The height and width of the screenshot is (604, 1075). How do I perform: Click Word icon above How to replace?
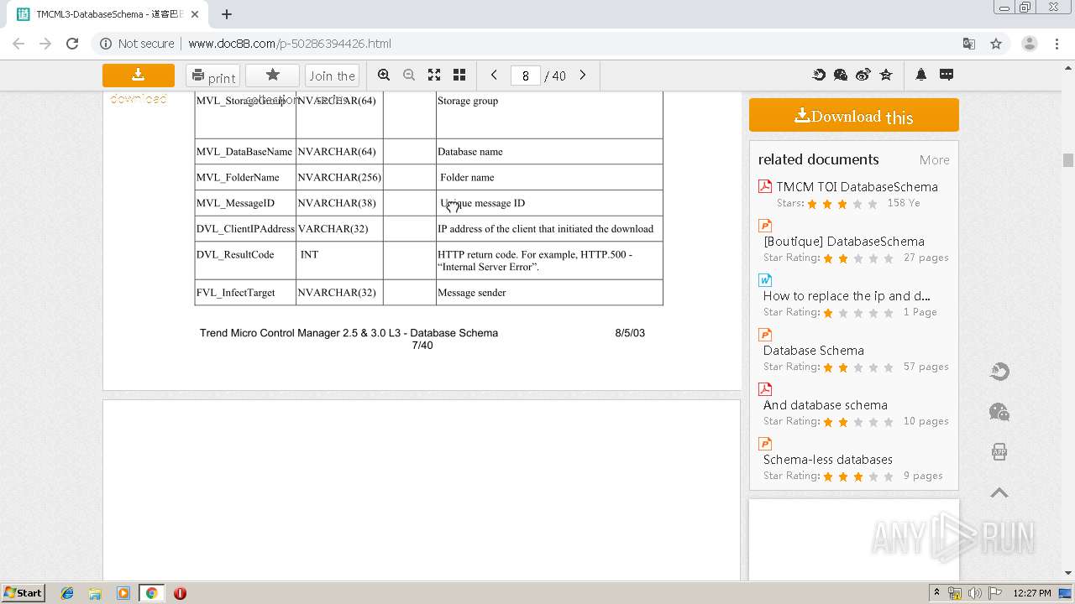tap(765, 279)
